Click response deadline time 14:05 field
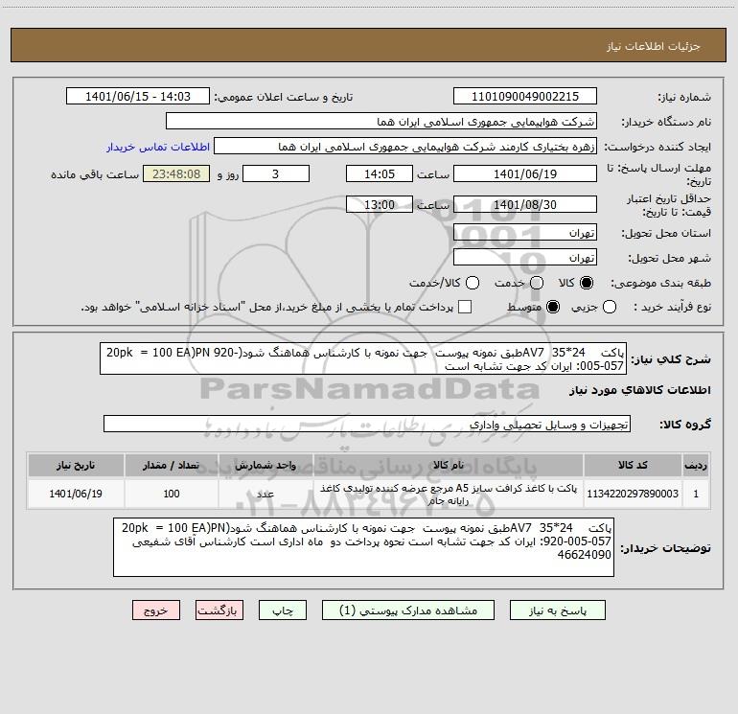The width and height of the screenshot is (738, 714). (x=380, y=173)
